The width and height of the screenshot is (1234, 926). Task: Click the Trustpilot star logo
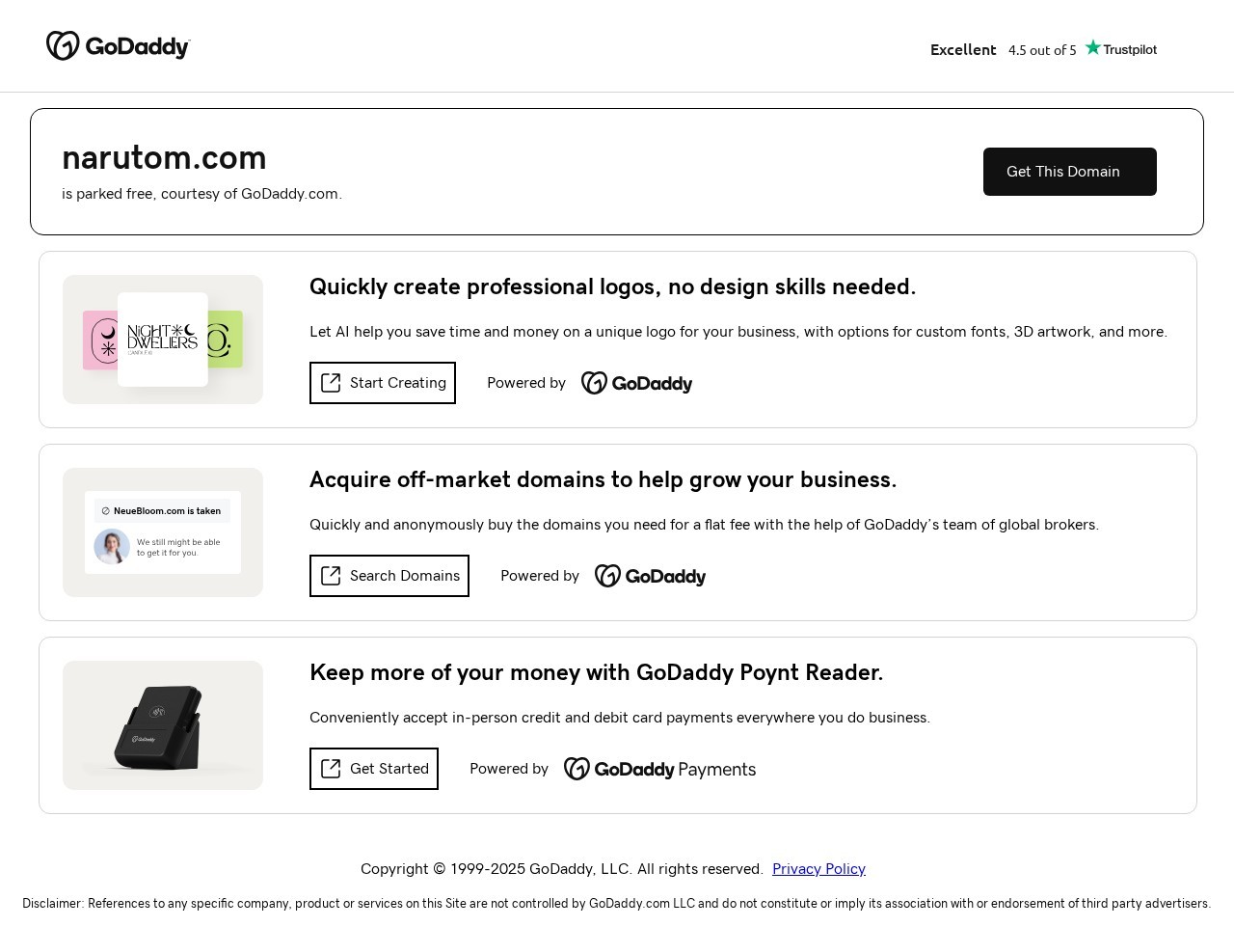(1120, 48)
